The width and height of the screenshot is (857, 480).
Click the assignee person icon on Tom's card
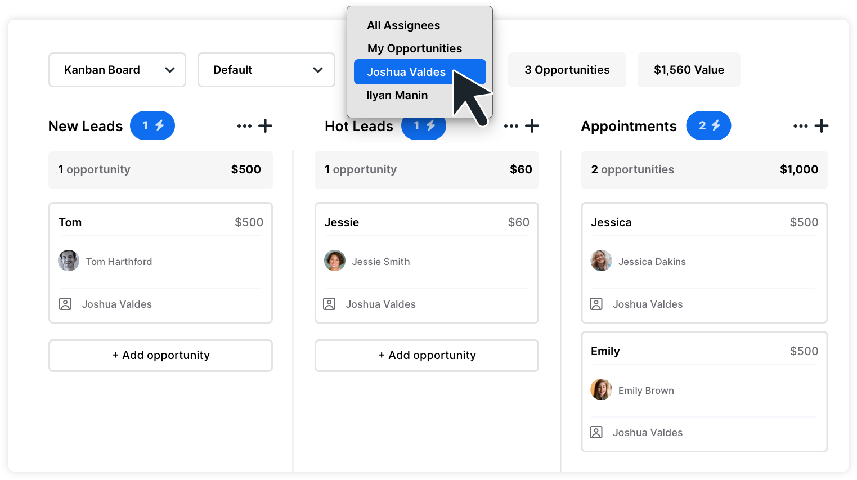pyautogui.click(x=65, y=304)
